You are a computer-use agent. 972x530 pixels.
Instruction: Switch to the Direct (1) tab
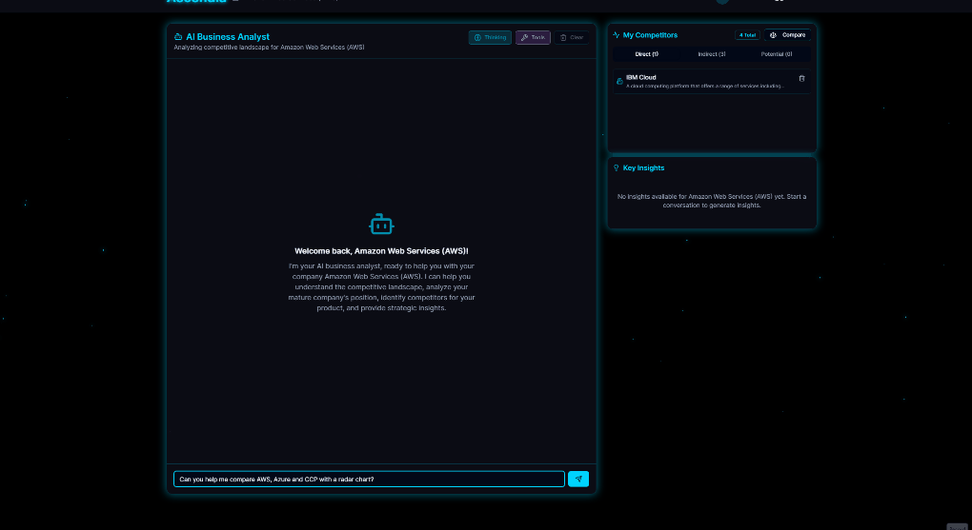646,54
